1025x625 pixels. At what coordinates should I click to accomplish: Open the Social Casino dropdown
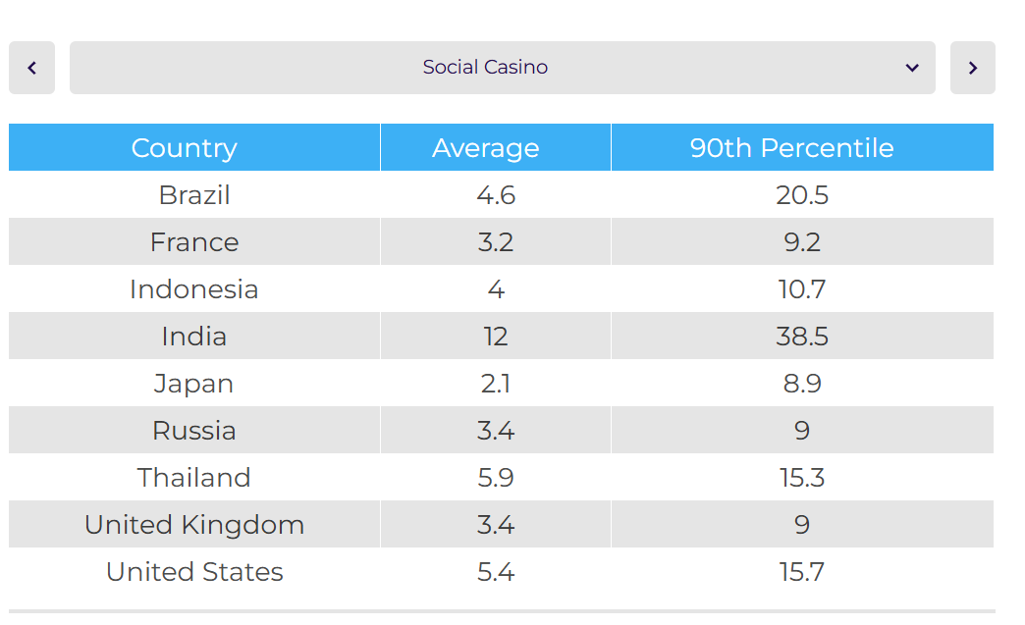point(485,68)
